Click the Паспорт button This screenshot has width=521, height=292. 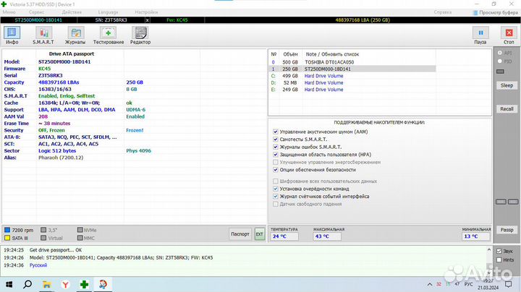click(240, 234)
